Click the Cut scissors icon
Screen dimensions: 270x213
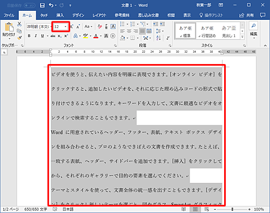click(19, 24)
